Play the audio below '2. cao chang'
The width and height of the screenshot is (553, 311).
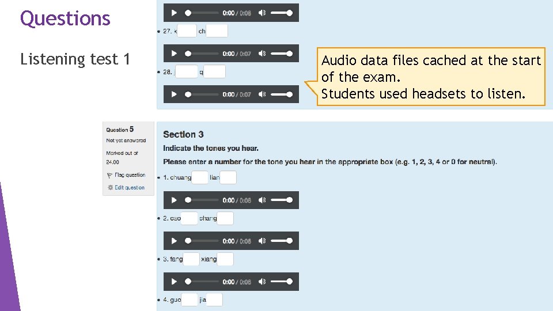point(173,241)
